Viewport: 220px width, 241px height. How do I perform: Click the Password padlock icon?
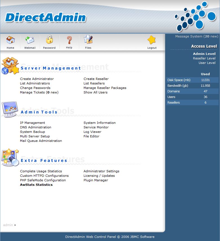49,39
